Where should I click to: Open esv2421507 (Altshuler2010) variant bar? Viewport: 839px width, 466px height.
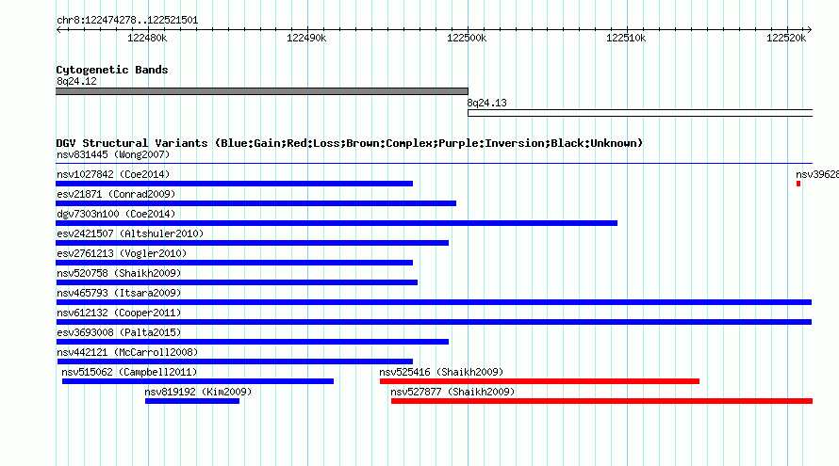tap(252, 243)
